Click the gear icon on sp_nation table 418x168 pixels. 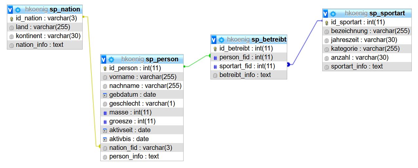[18, 10]
